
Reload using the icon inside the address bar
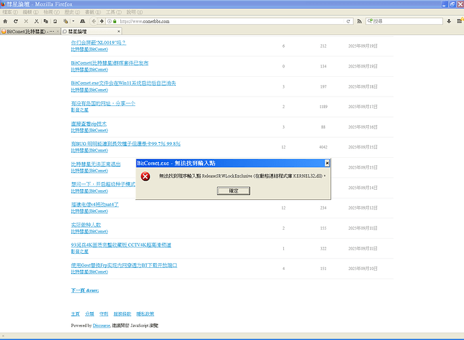coord(349,21)
